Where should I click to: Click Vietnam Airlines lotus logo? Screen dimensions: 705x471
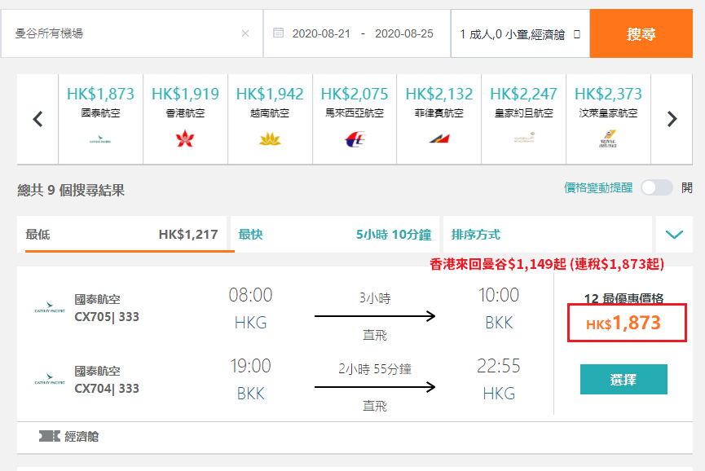pos(270,139)
